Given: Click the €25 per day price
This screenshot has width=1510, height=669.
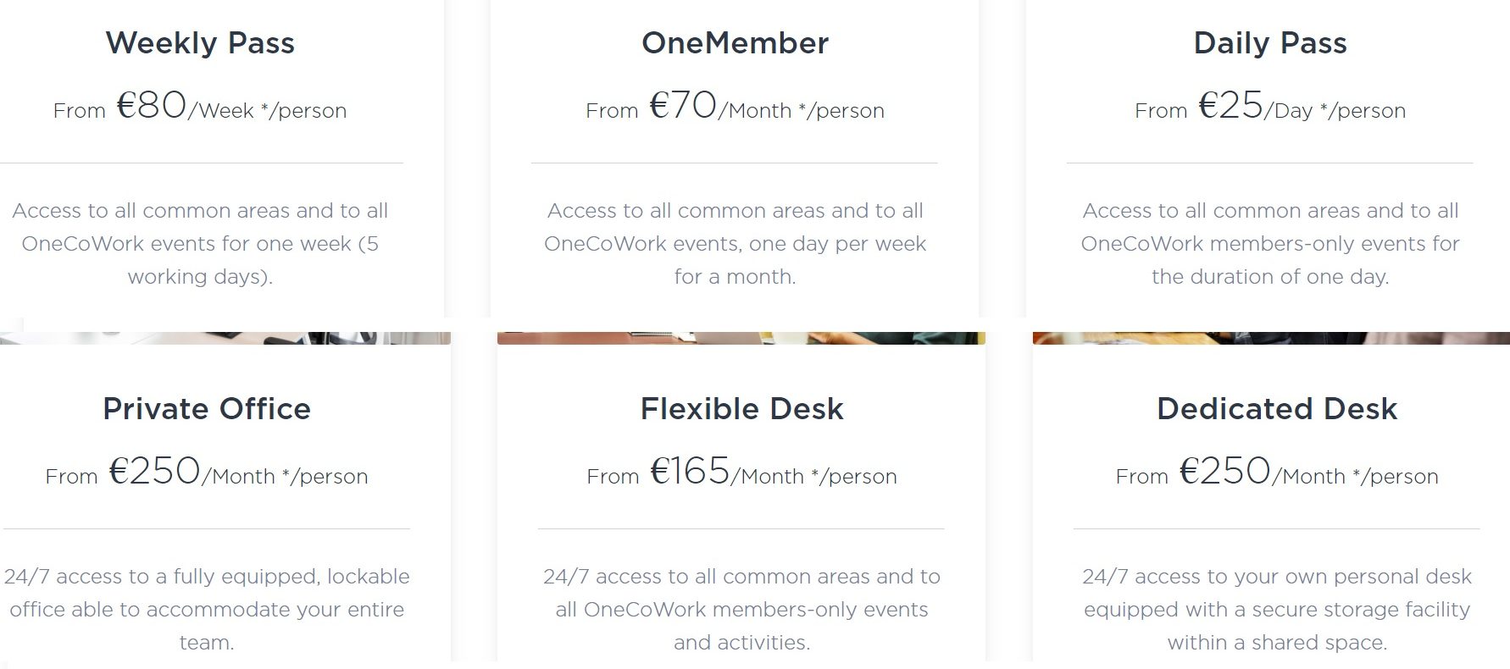Looking at the screenshot, I should tap(1230, 106).
